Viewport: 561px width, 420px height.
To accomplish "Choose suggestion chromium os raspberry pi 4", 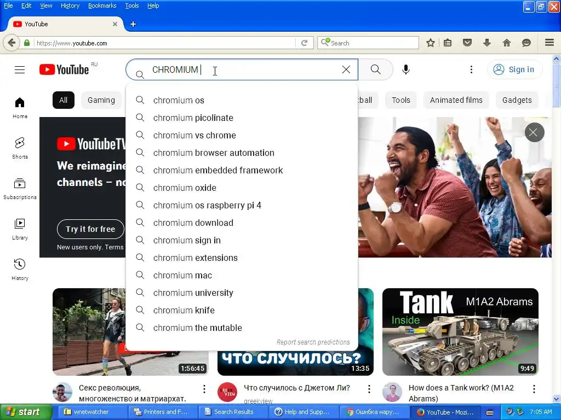I will coord(242,206).
